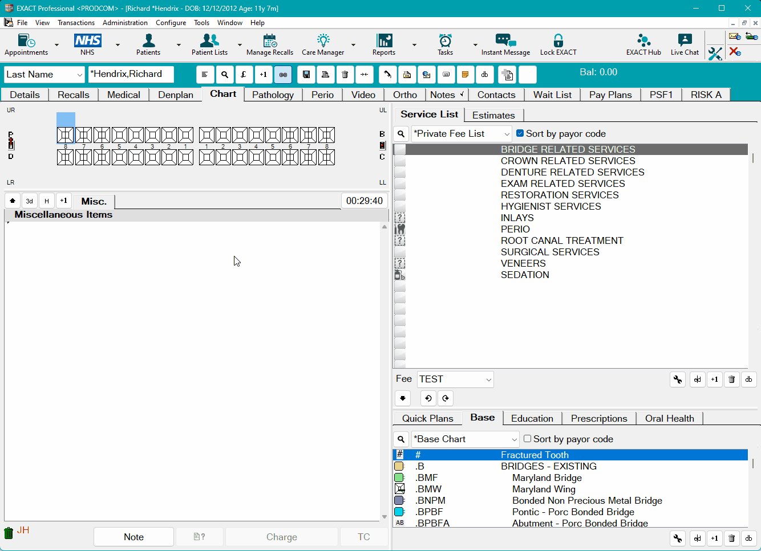761x551 pixels.
Task: Click the patient search magnifier icon
Action: tap(225, 75)
